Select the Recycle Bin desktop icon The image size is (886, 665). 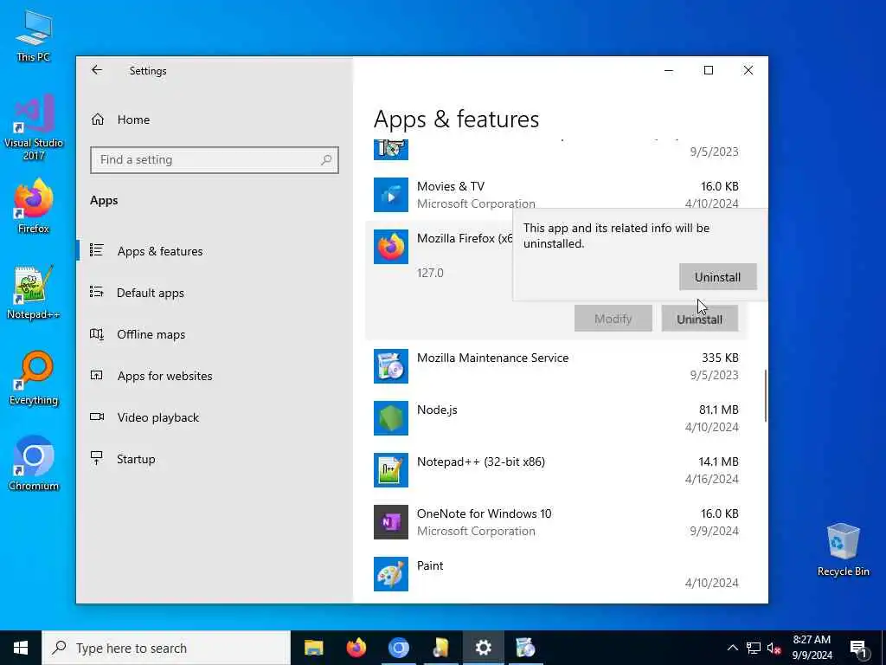843,550
